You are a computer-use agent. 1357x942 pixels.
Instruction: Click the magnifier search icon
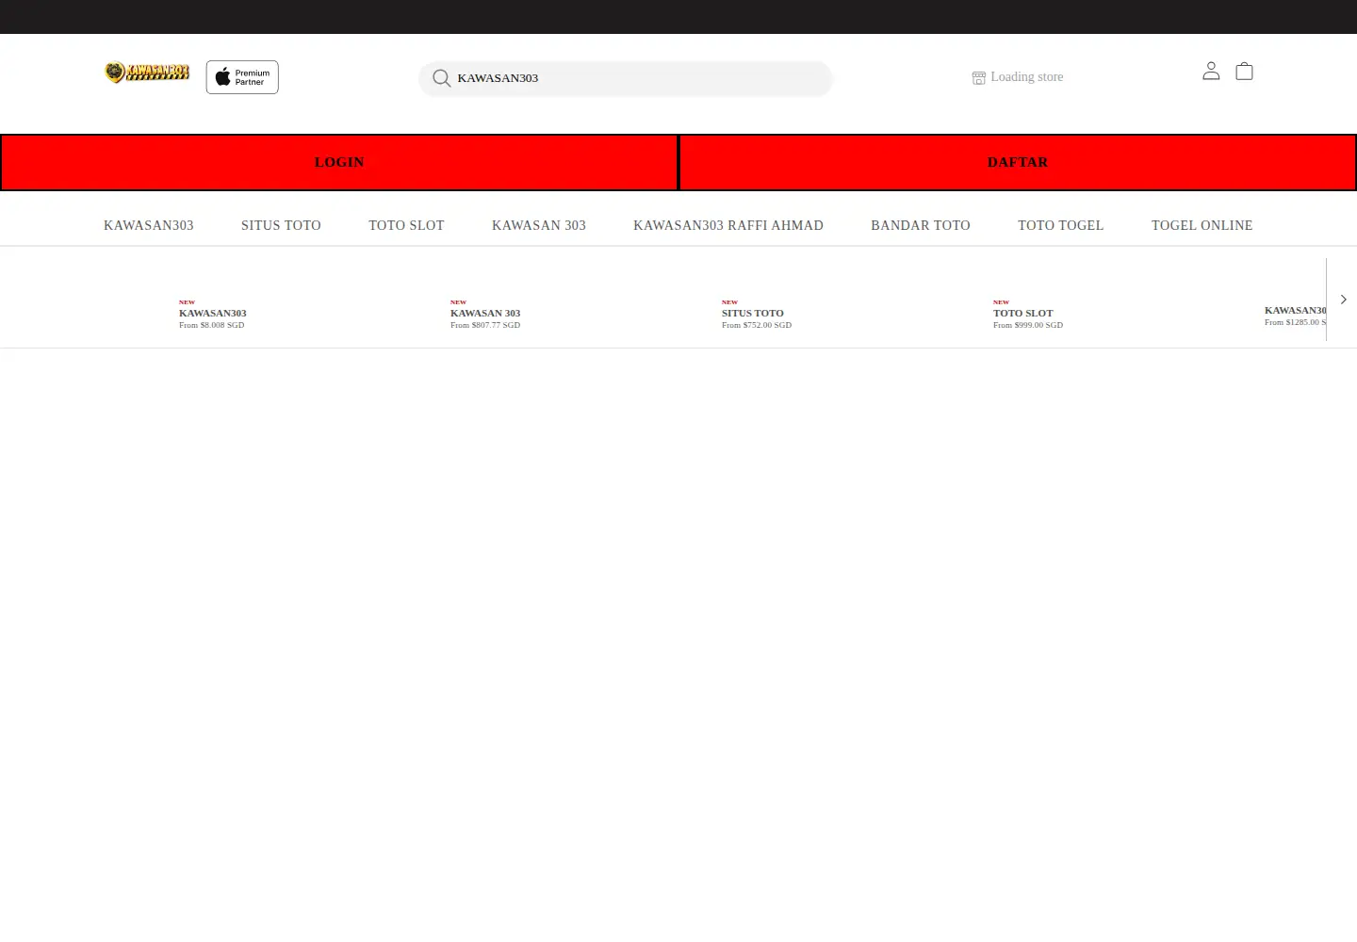(x=441, y=78)
